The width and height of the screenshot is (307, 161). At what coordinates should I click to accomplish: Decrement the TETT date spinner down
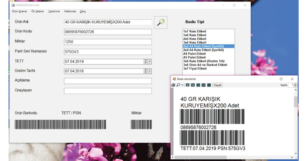tap(145, 63)
